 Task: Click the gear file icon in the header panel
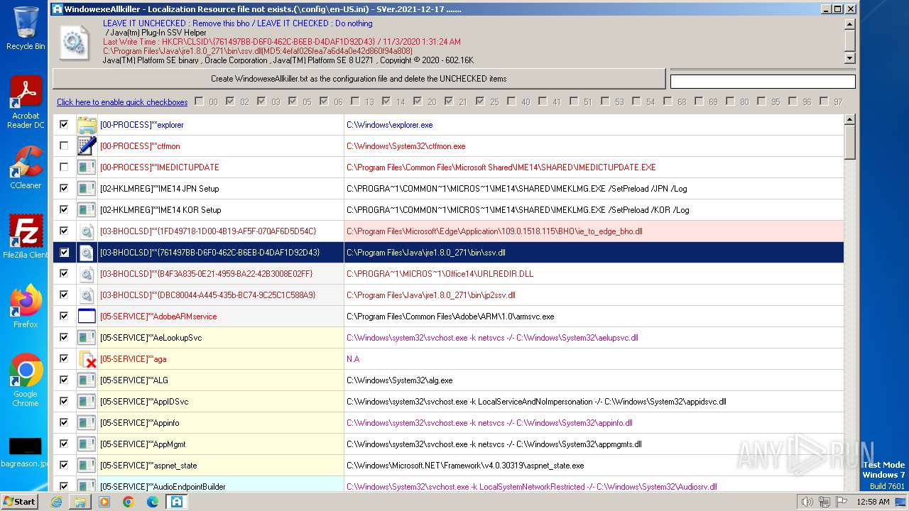point(73,43)
